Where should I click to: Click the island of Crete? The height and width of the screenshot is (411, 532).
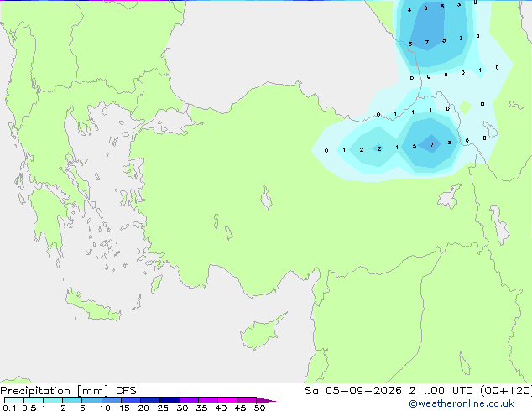pos(91,307)
